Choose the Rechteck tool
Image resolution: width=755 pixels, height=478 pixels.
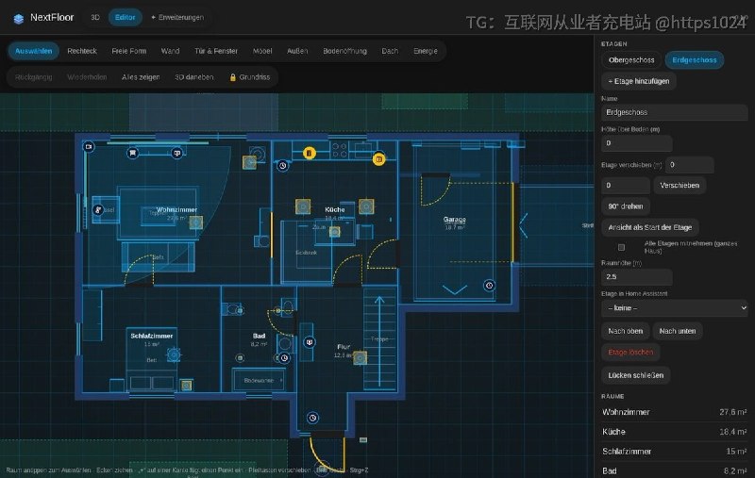pos(82,51)
